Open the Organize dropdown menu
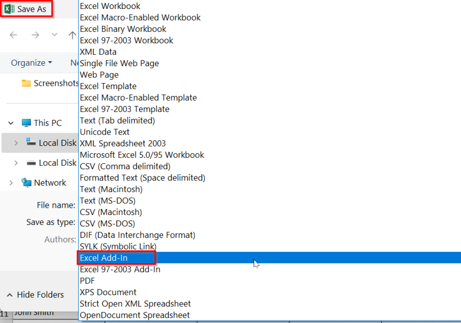This screenshot has width=461, height=323. coord(31,63)
